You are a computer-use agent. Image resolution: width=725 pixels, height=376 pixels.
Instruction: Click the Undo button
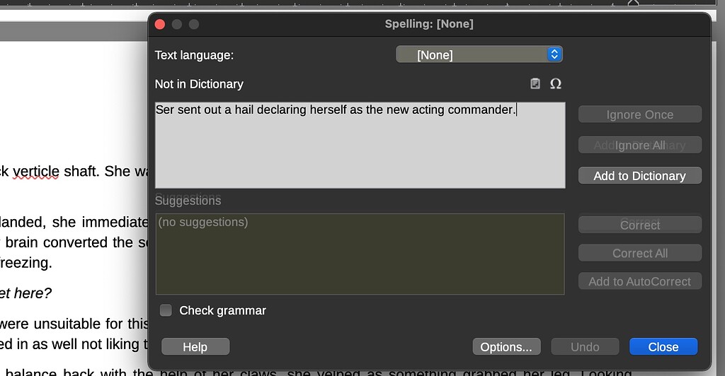(585, 347)
